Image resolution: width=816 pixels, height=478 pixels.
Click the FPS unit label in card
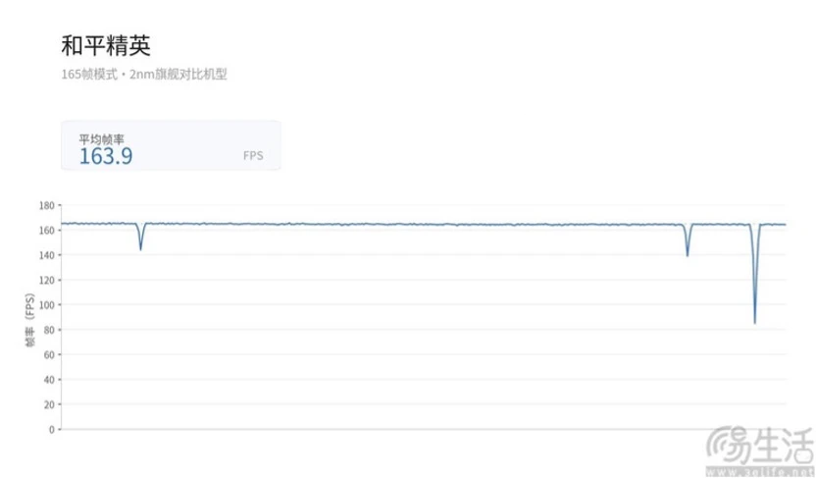[x=253, y=156]
